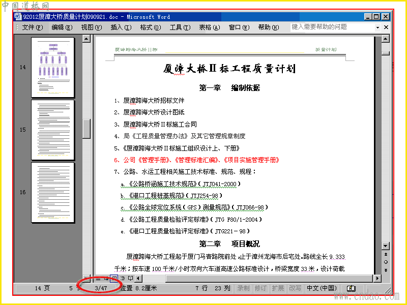407x305 pixels.
Task: Click the Word document icon in title bar
Action: point(18,17)
